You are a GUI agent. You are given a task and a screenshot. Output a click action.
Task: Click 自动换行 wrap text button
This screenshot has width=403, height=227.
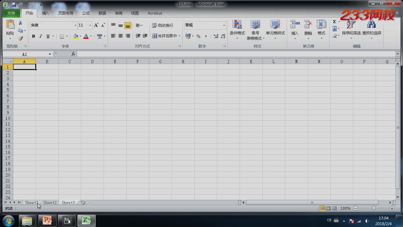coord(162,26)
